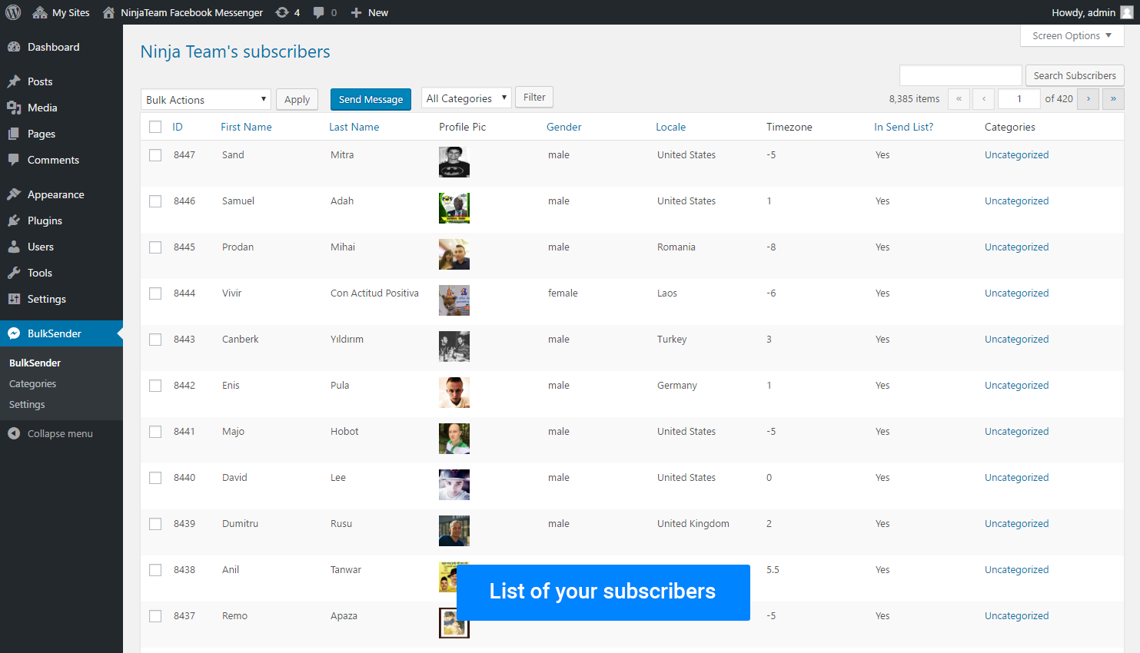Check the row for Majo Hobot

pyautogui.click(x=155, y=432)
